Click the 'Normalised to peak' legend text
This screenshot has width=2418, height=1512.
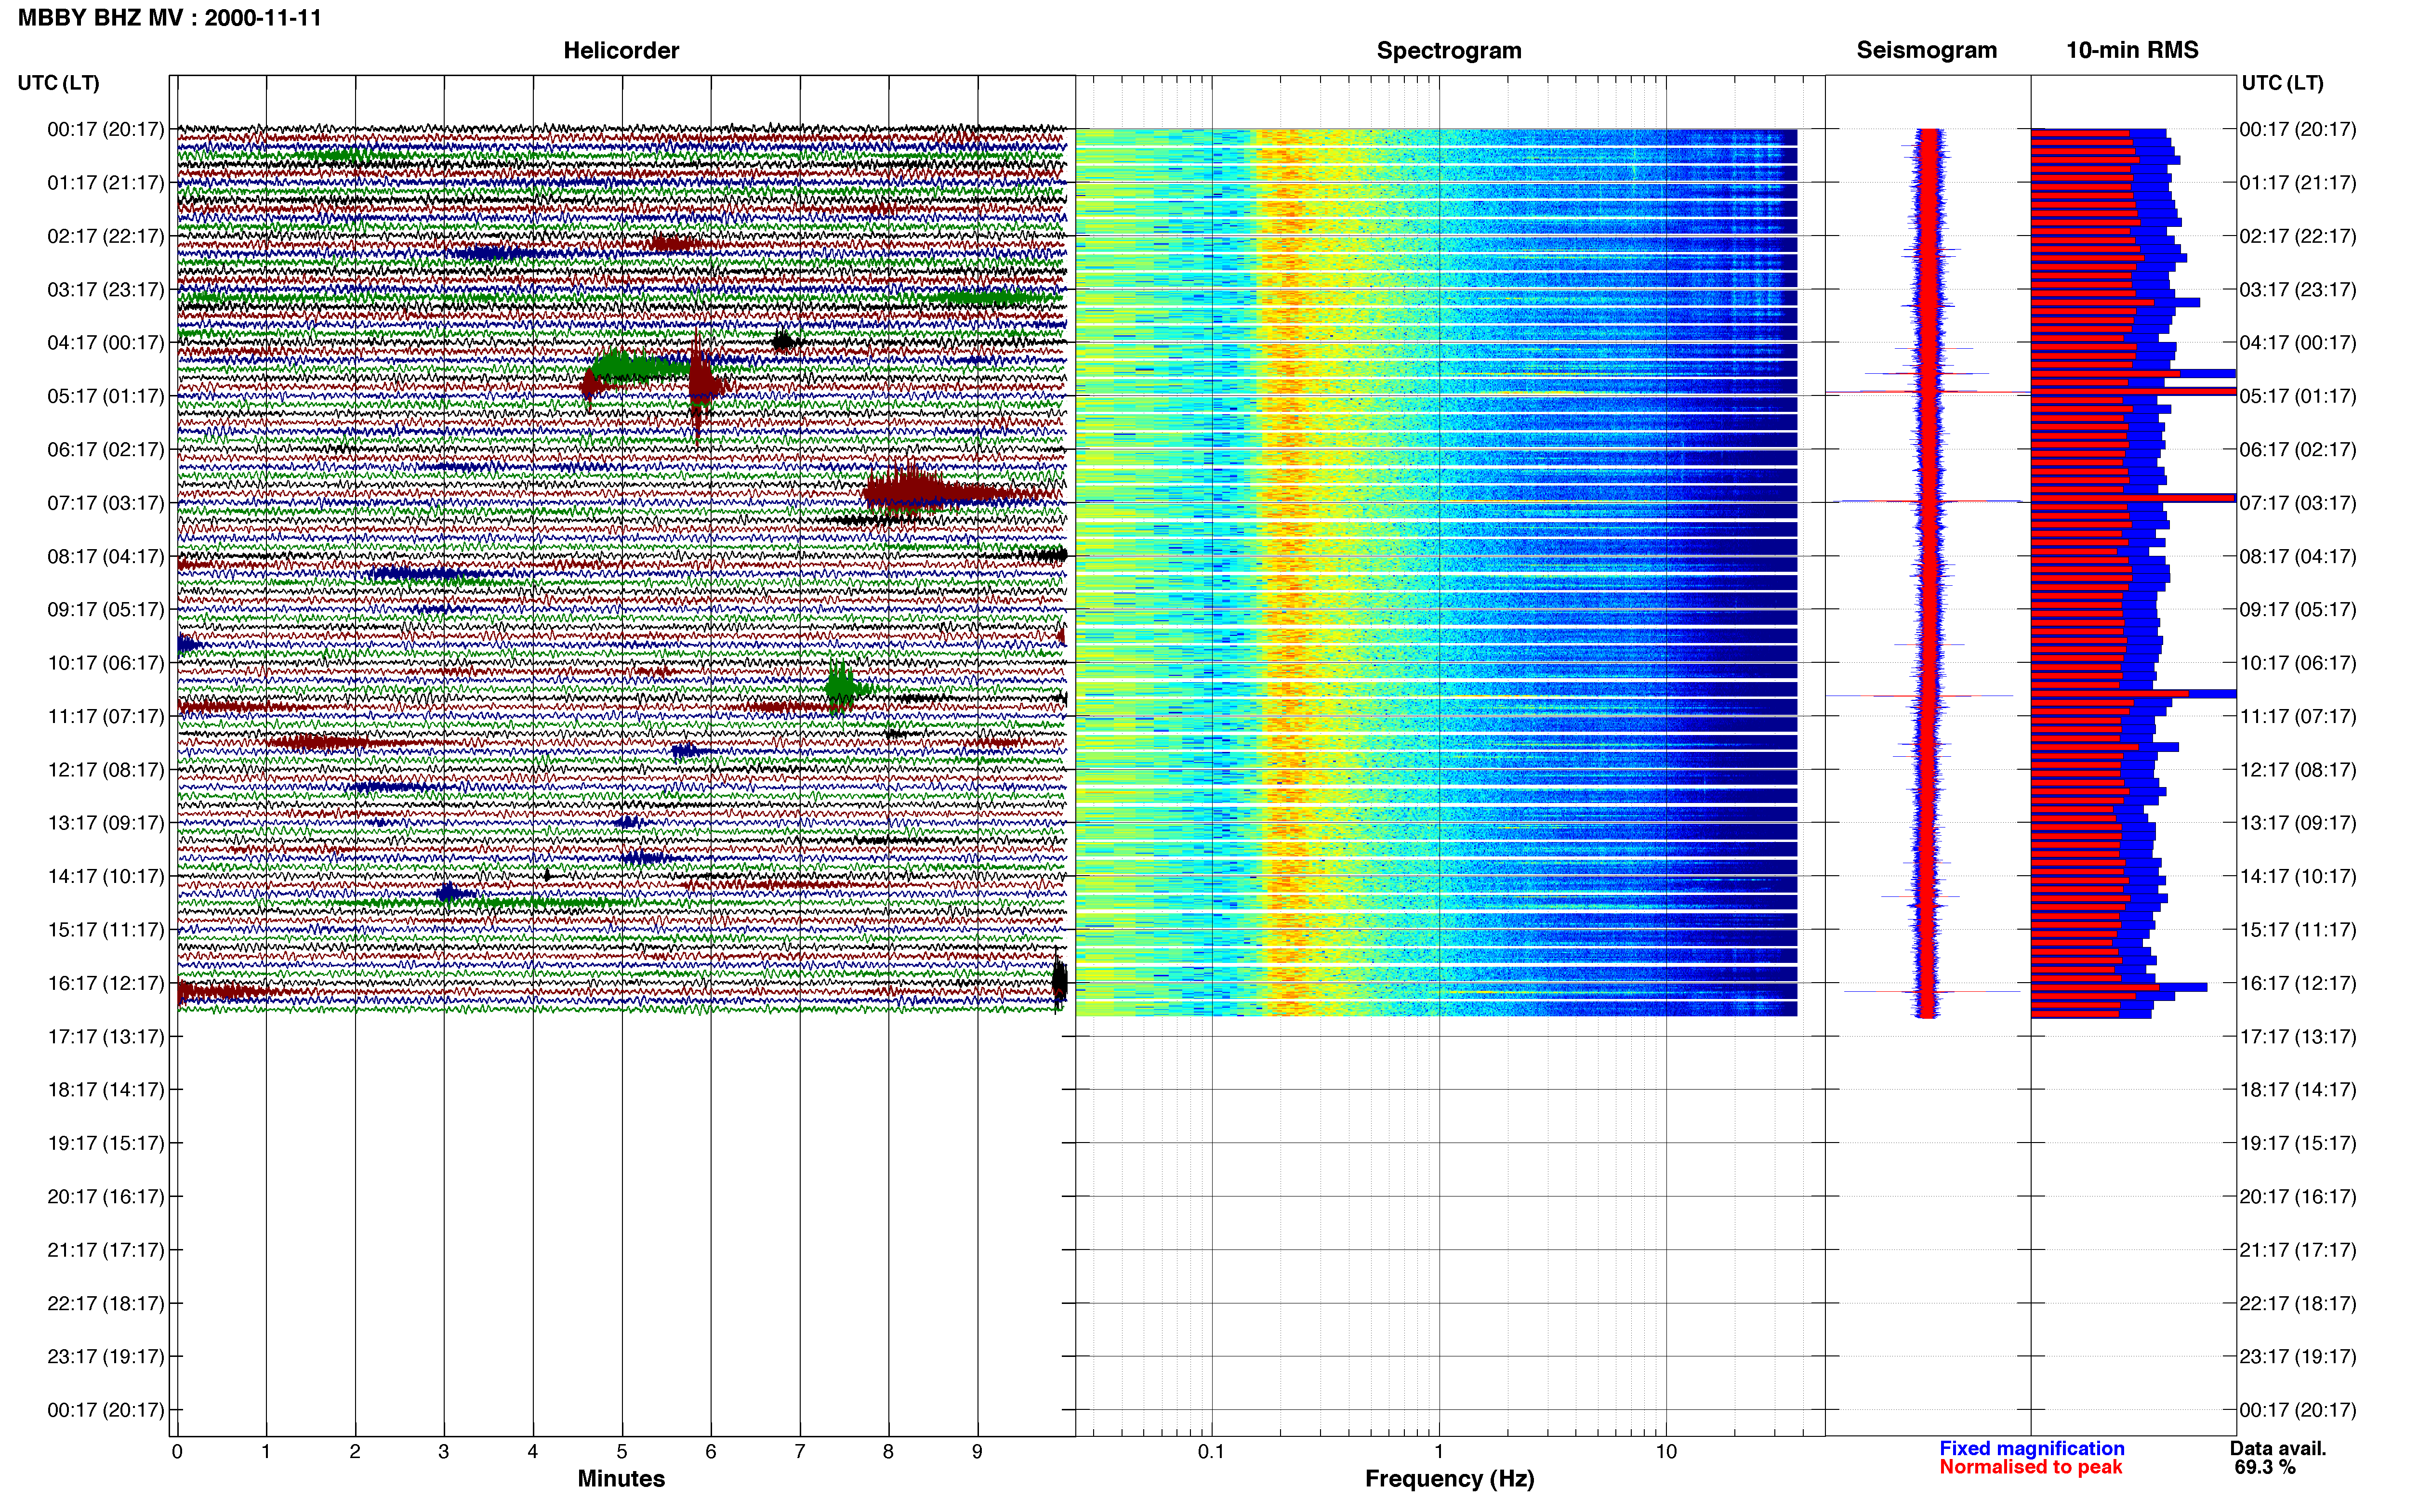click(2031, 1467)
